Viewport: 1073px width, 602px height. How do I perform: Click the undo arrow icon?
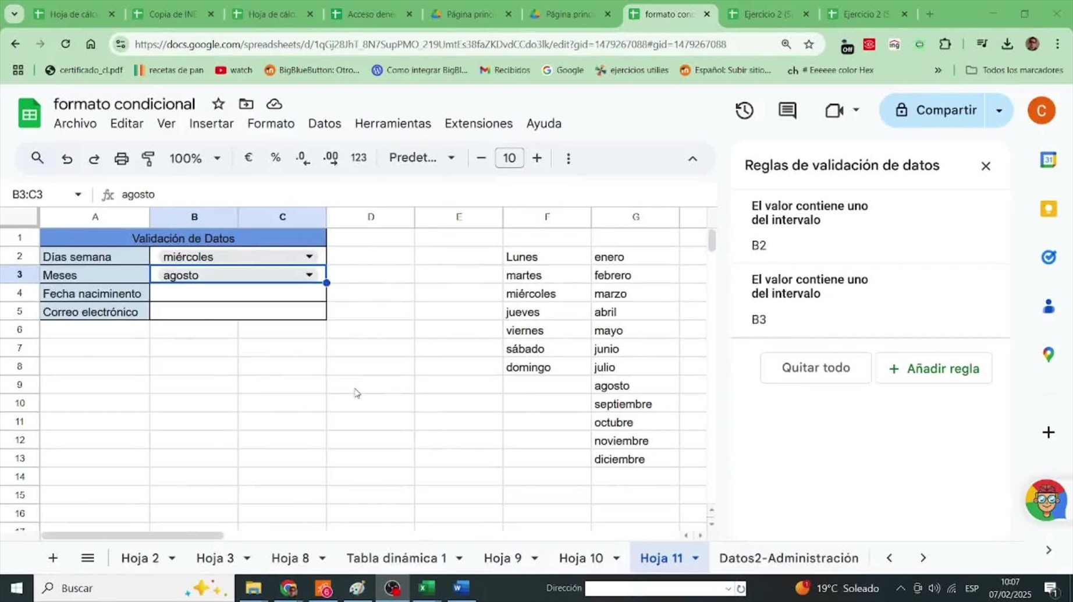click(x=67, y=158)
